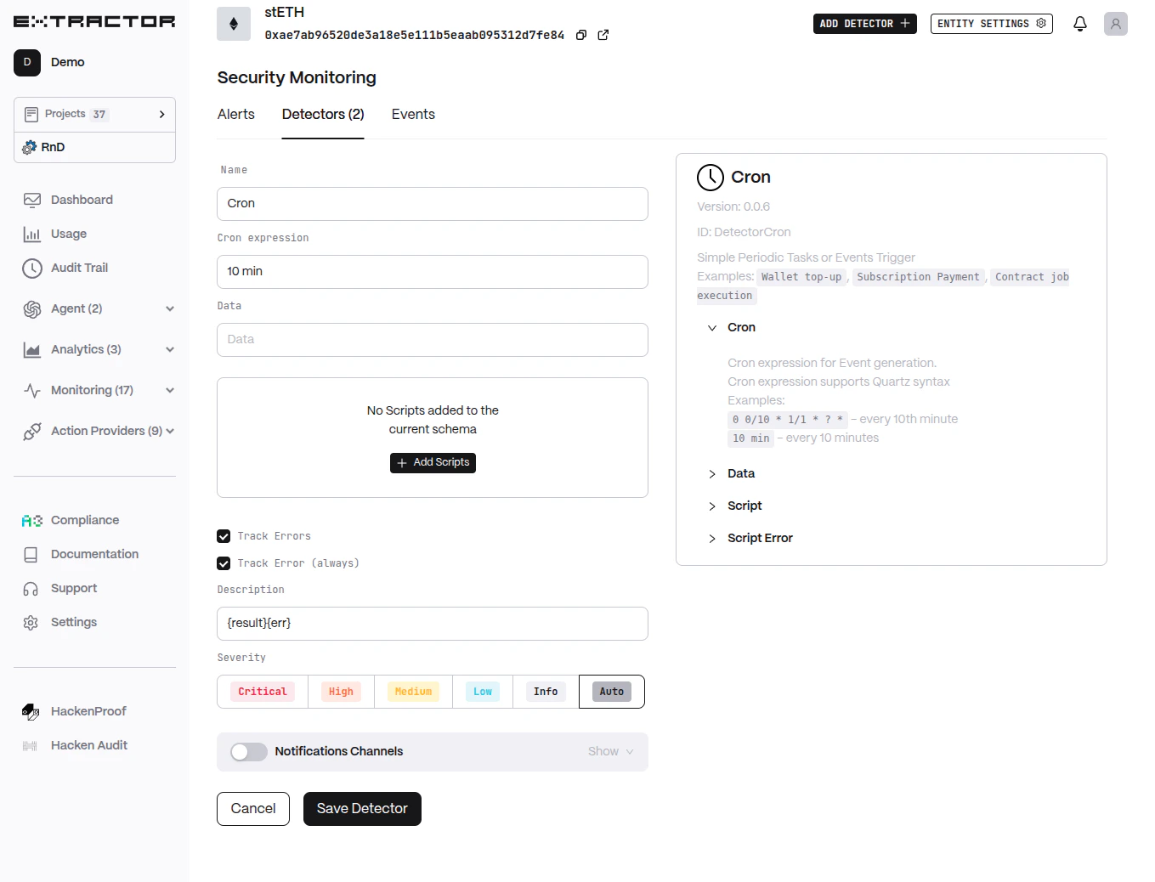
Task: Open the address in external explorer
Action: (x=603, y=35)
